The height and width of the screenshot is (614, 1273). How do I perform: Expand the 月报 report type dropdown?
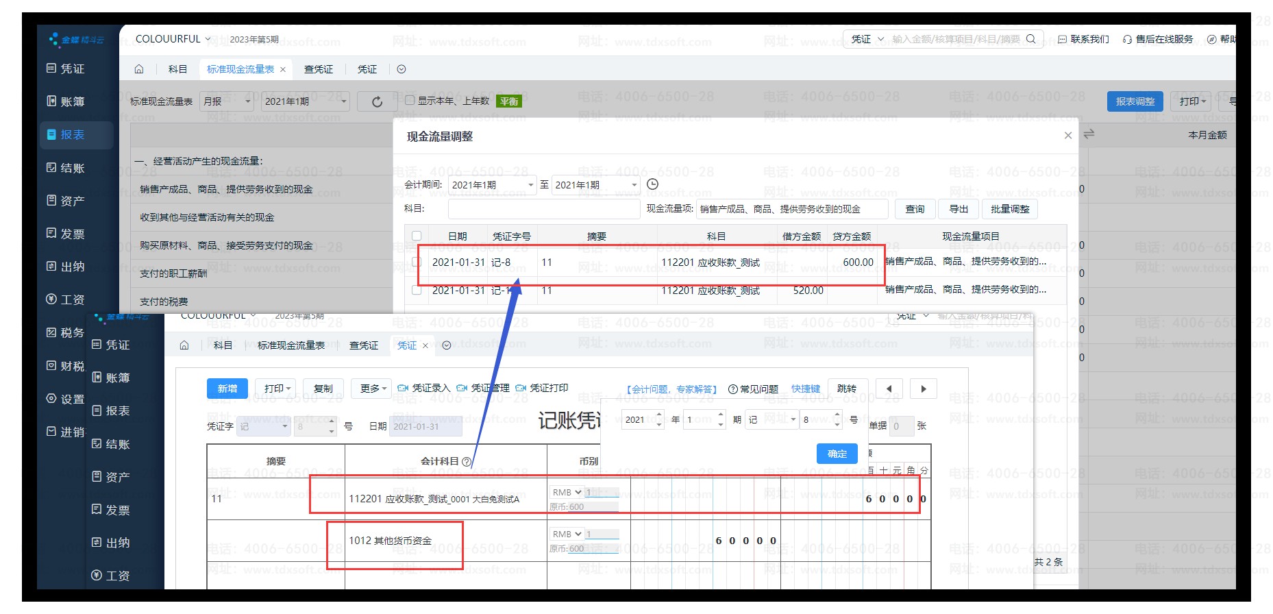pos(227,101)
